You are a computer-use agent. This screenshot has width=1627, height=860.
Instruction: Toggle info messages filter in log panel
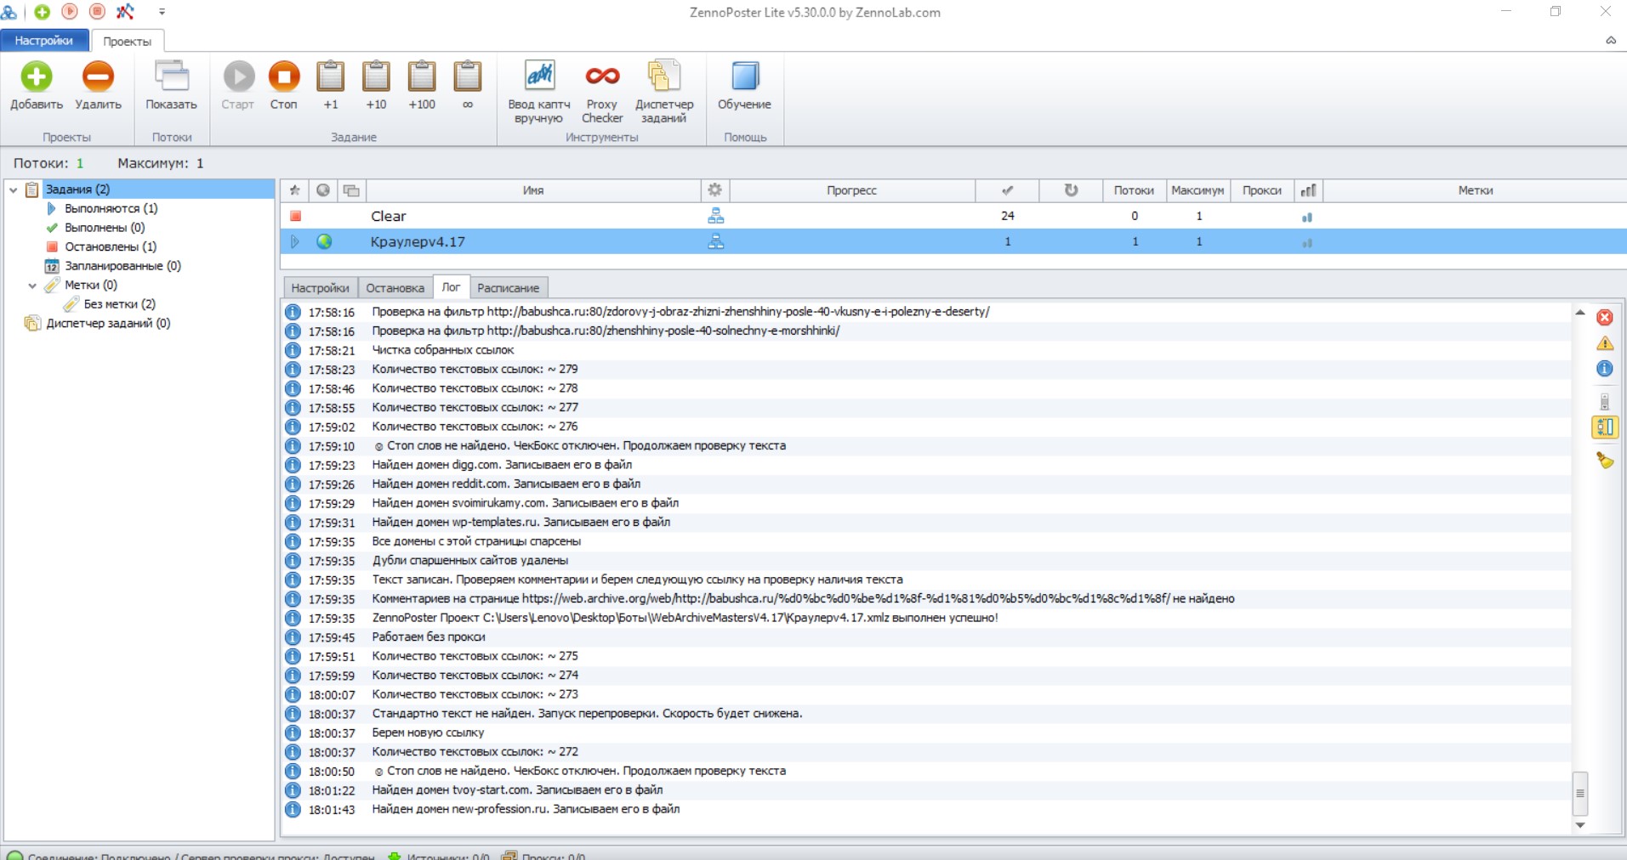(1605, 369)
